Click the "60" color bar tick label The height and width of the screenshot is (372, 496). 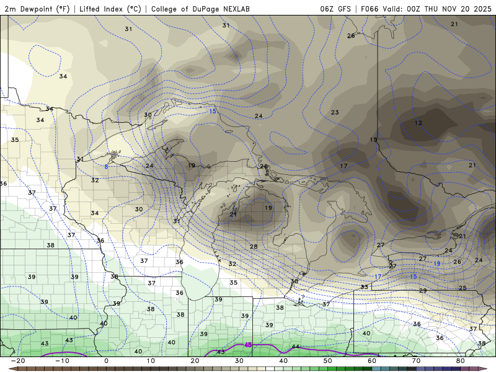(x=372, y=361)
